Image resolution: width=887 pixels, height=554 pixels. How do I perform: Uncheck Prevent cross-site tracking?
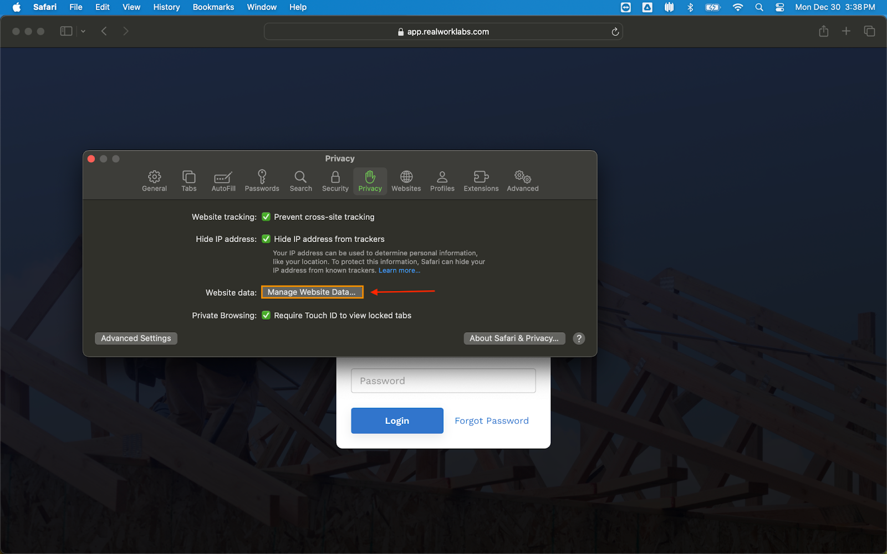coord(266,217)
